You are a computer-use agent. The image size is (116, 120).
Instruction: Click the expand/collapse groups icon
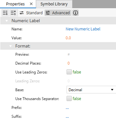pos(13,13)
